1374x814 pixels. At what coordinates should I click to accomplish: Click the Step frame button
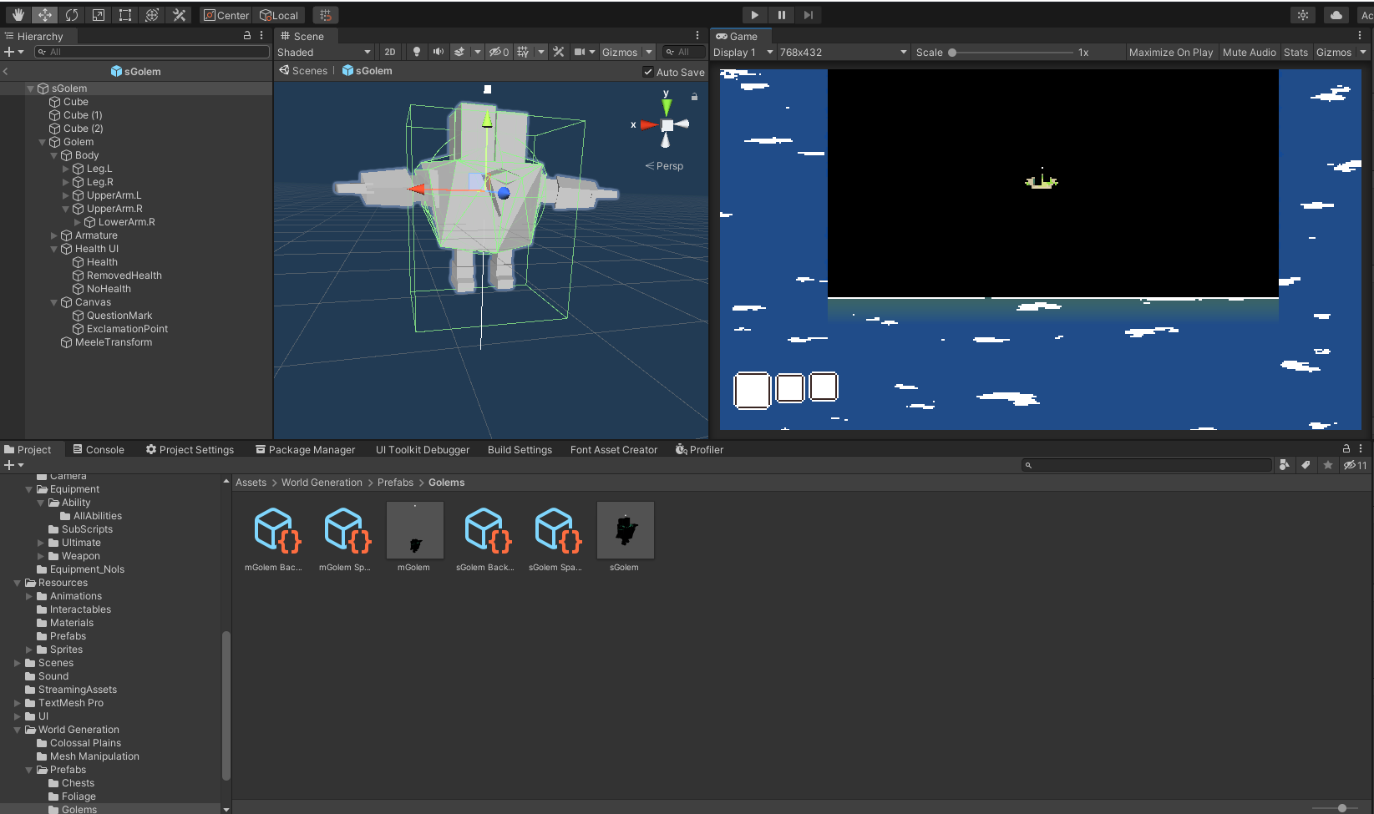click(808, 15)
